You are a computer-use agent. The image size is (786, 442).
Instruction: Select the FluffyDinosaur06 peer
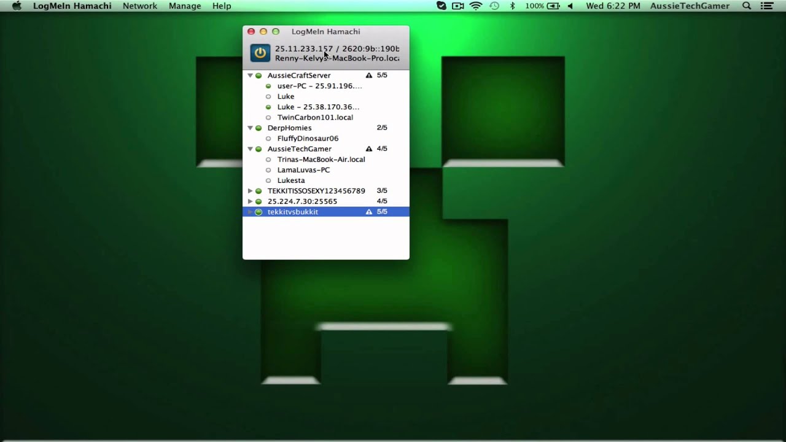tap(308, 138)
